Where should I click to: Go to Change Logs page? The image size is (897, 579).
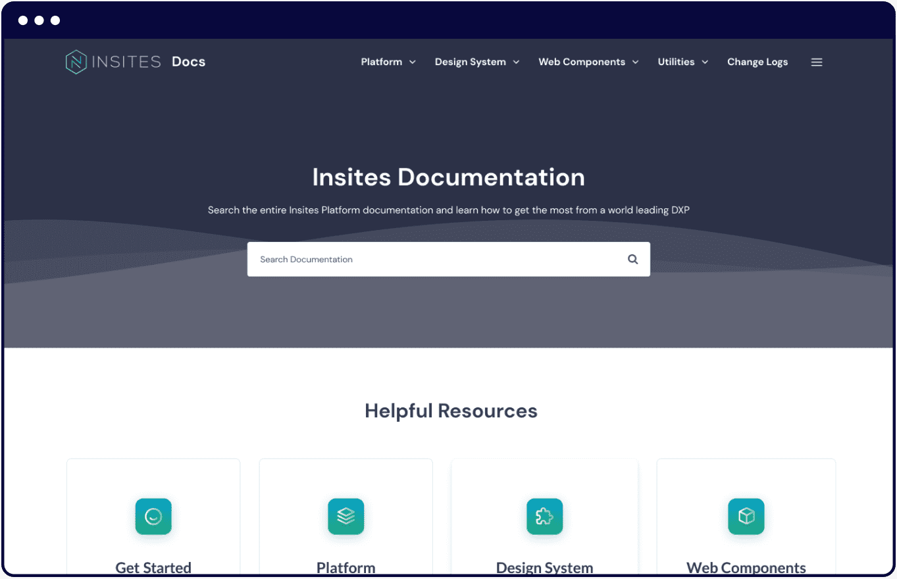(x=757, y=62)
